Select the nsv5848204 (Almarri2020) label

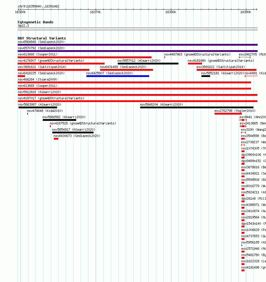tap(161, 104)
